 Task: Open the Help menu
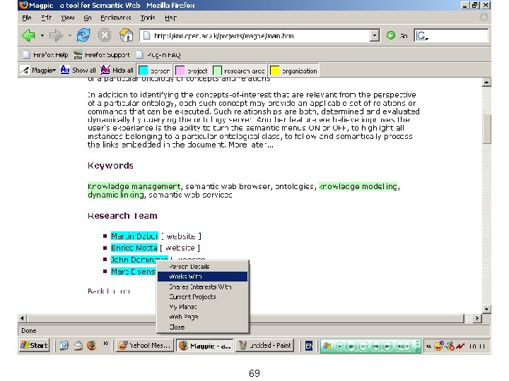[x=170, y=18]
